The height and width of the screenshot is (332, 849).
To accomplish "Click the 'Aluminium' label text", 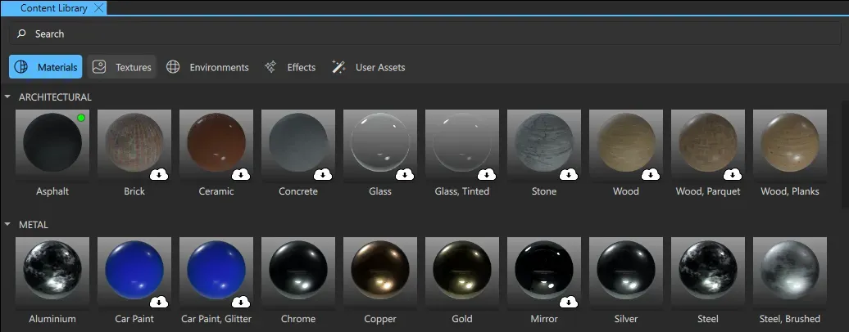I will 52,318.
